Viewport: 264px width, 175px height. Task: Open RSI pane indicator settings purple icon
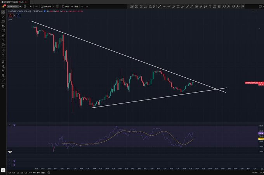click(x=14, y=125)
